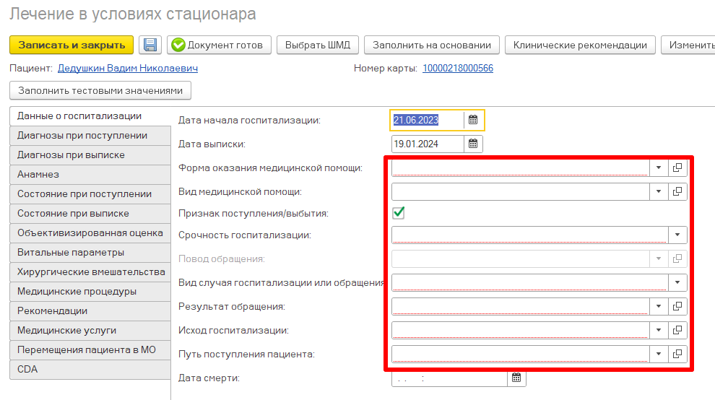Click Заполнить тестовыми значениями button
This screenshot has width=715, height=400.
(100, 90)
